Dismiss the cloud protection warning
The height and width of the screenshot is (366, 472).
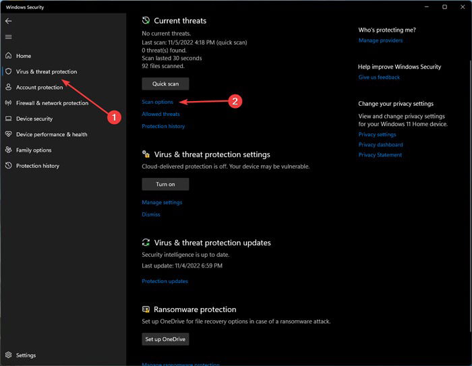pos(151,214)
